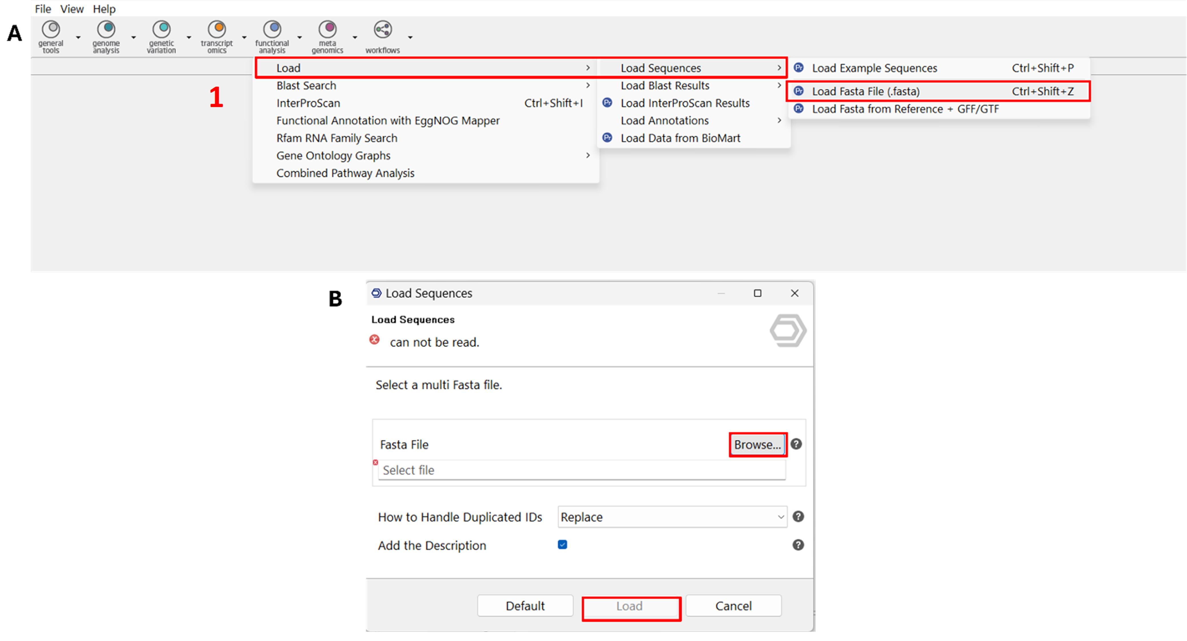The image size is (1187, 641).
Task: Expand the workflows dropdown arrow
Action: pyautogui.click(x=410, y=37)
